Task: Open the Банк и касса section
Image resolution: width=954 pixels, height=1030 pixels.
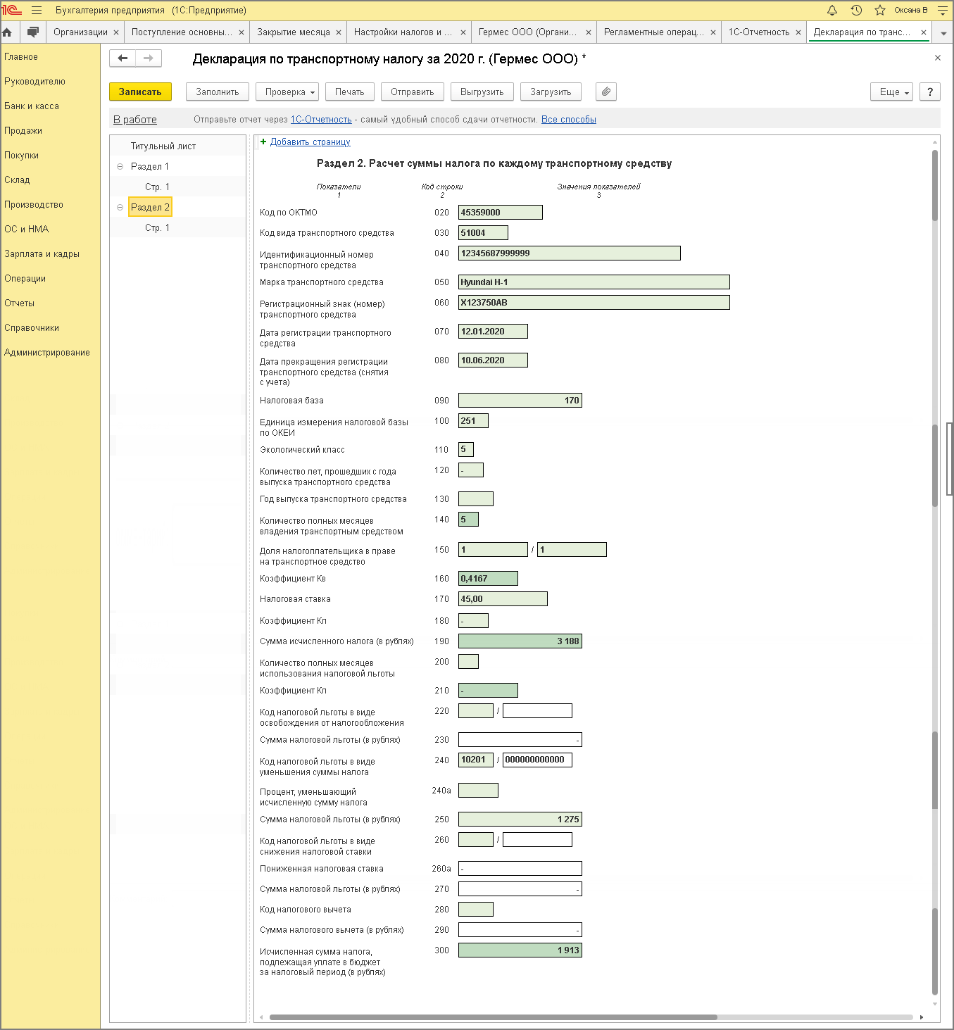Action: coord(32,106)
